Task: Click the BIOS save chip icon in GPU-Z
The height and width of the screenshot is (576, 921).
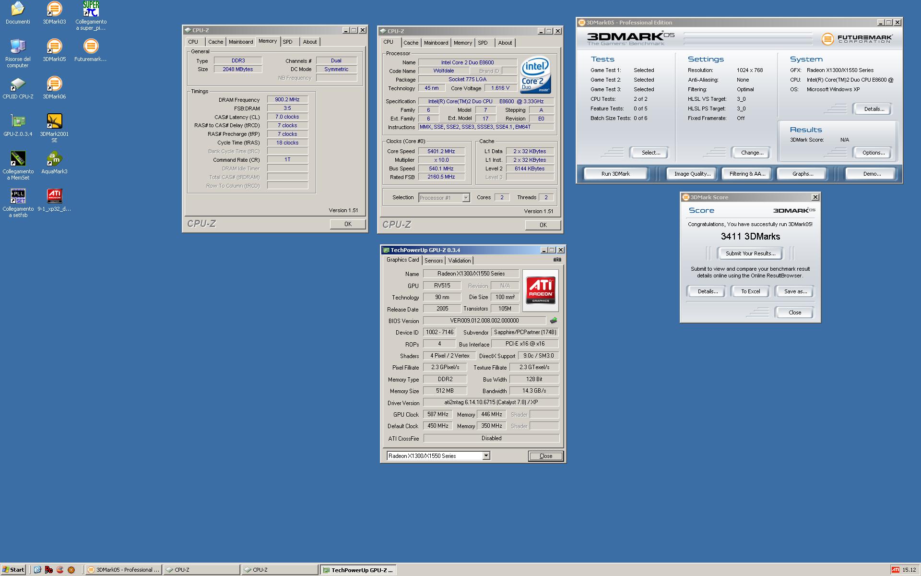Action: [554, 320]
